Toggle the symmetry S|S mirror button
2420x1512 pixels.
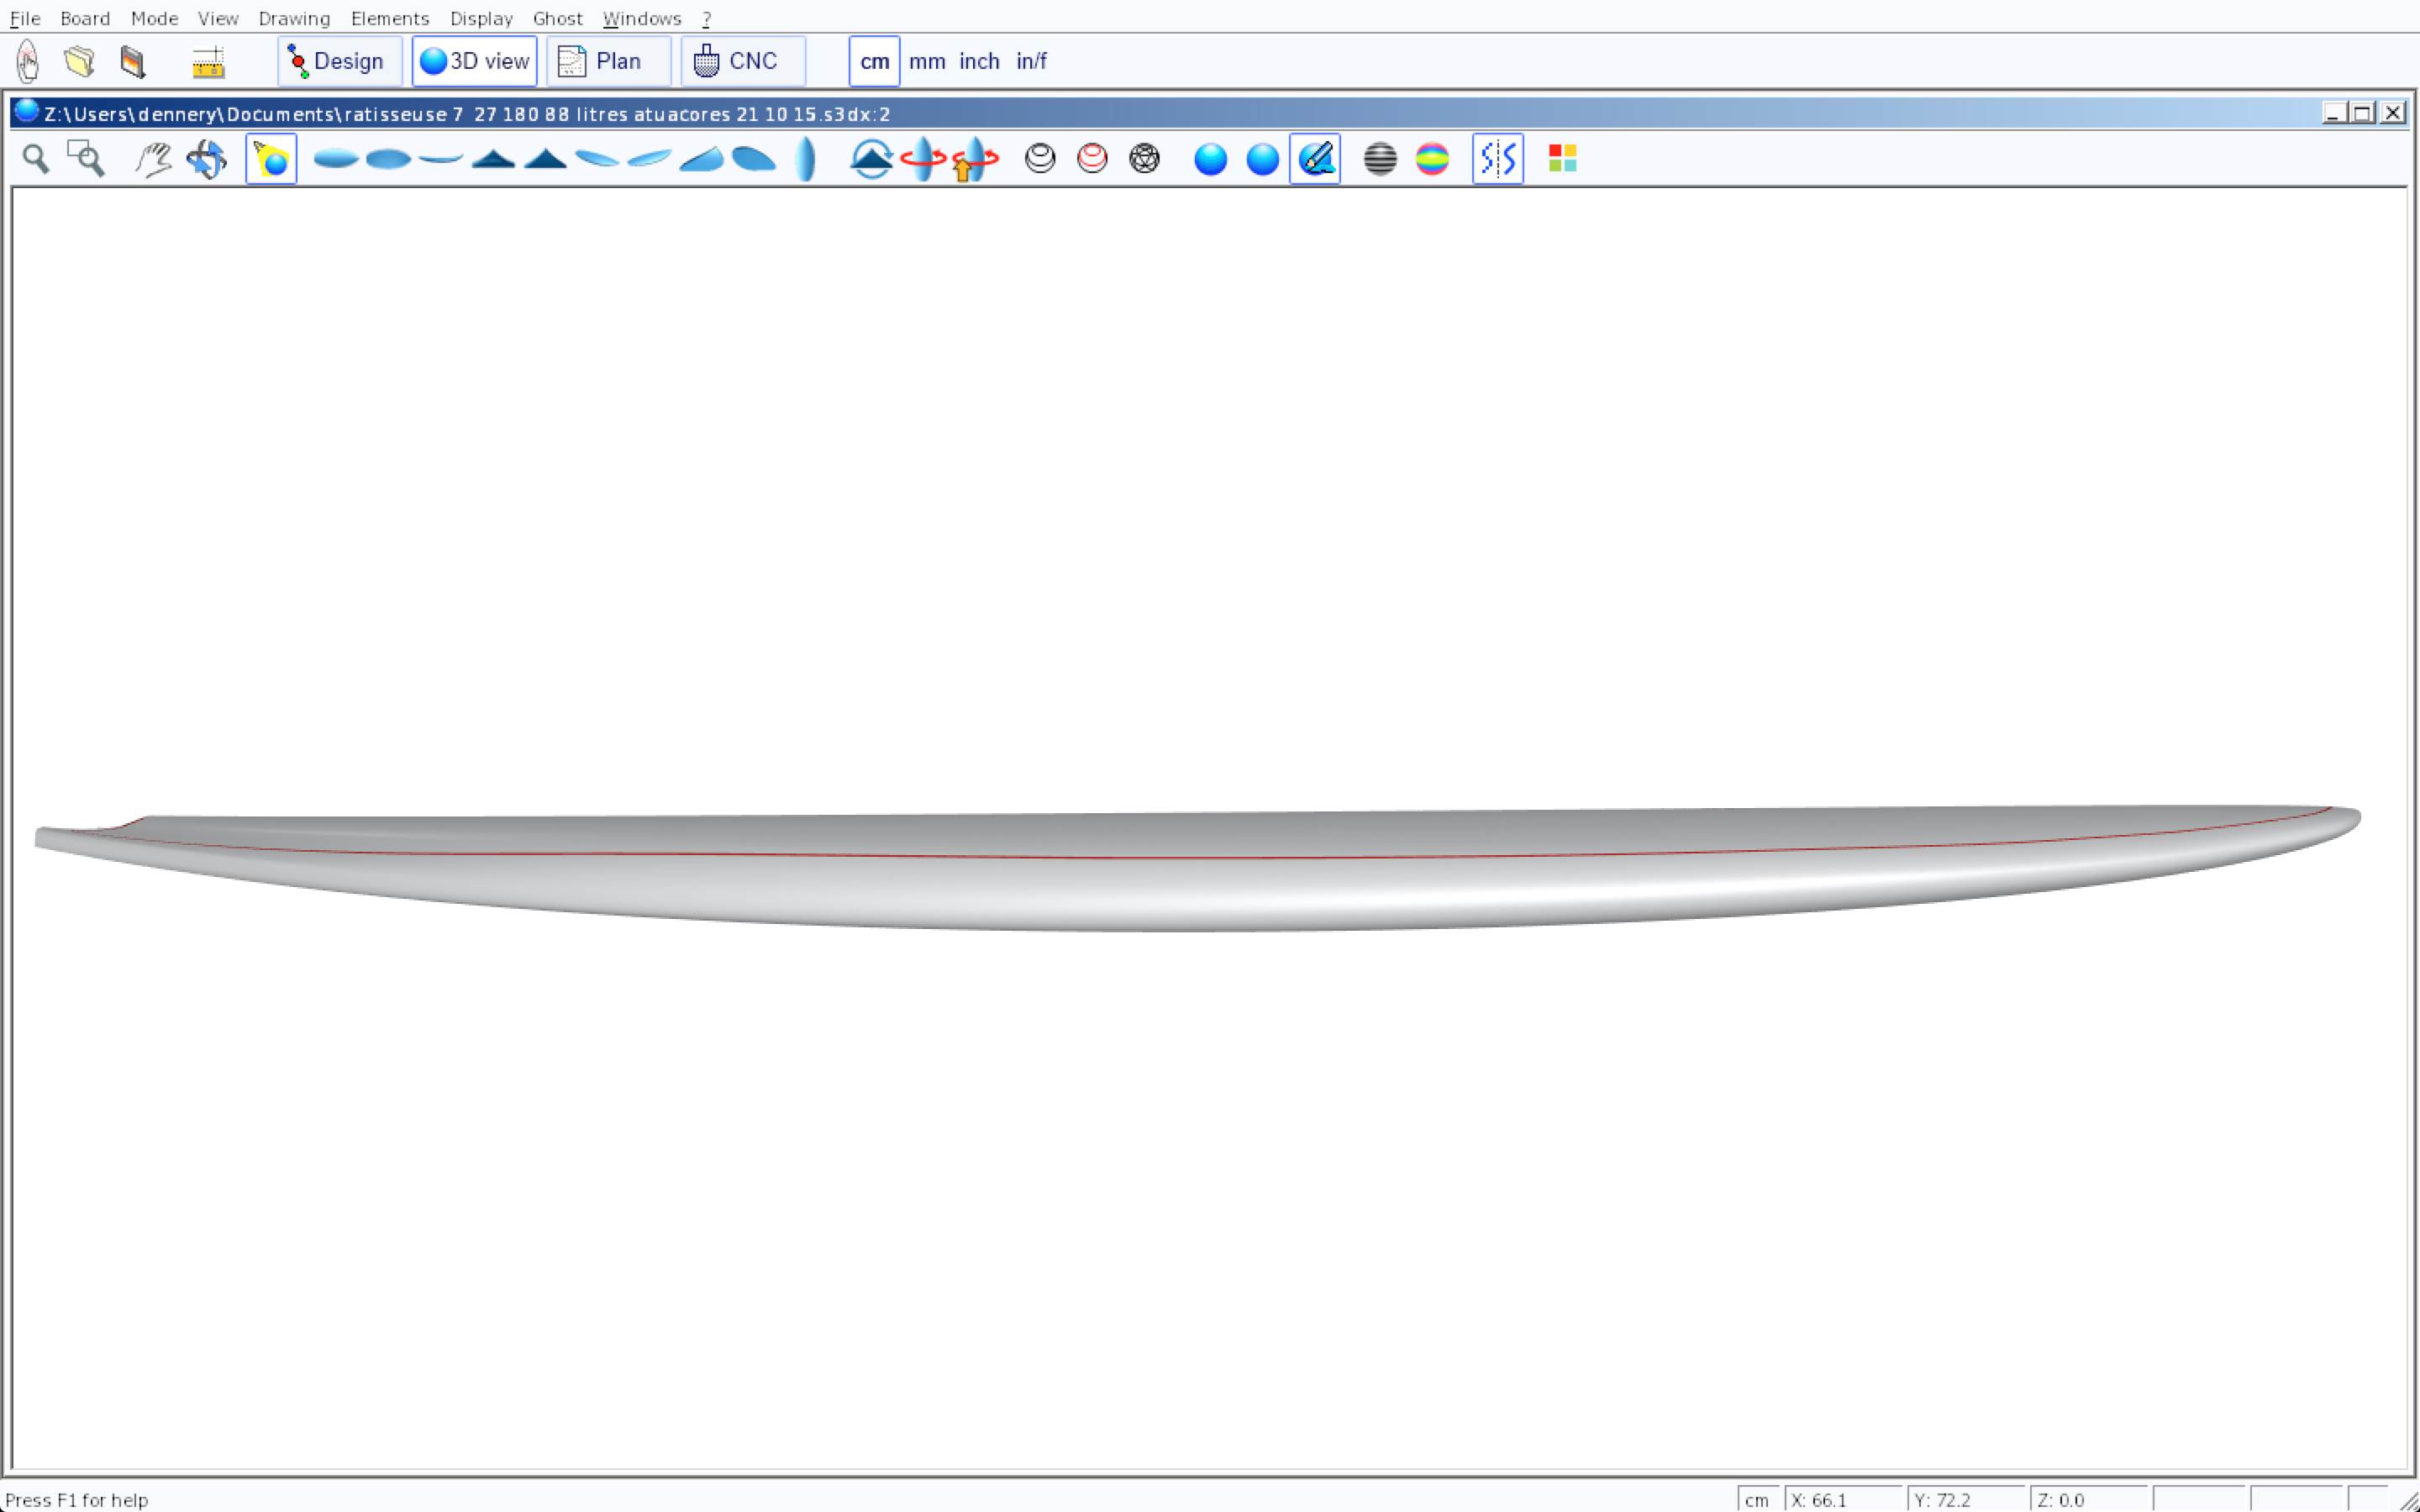(1497, 159)
